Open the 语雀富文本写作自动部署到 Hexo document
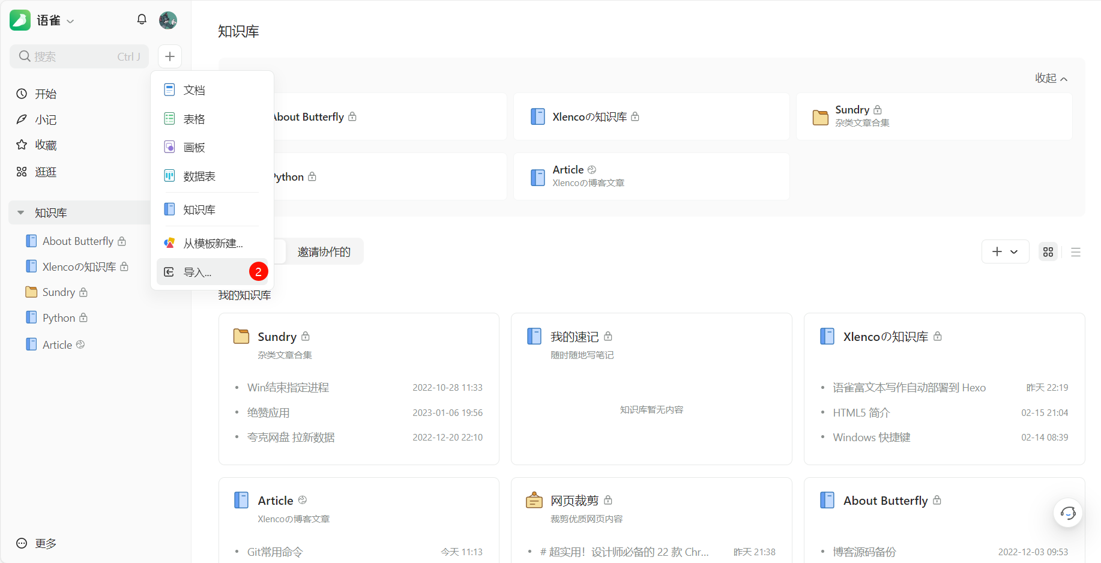 tap(909, 388)
